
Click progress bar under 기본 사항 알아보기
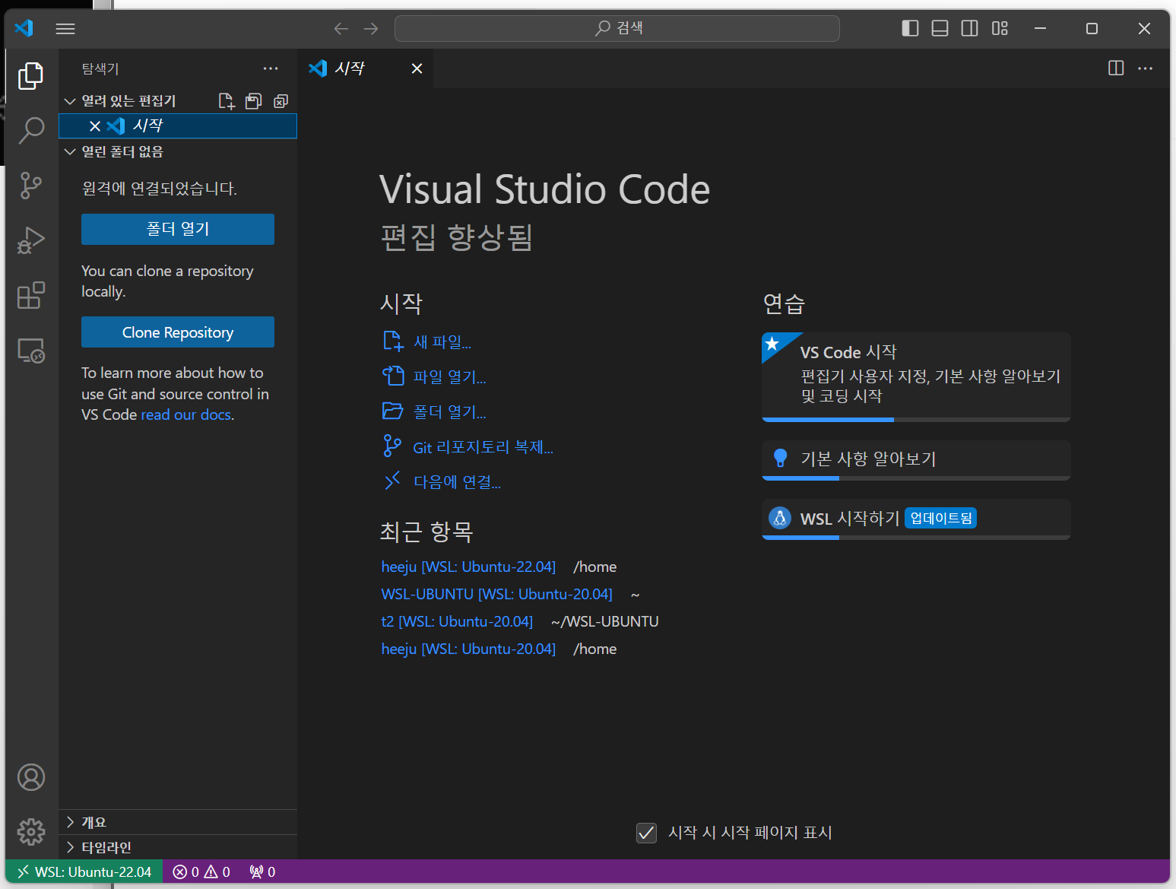click(916, 478)
